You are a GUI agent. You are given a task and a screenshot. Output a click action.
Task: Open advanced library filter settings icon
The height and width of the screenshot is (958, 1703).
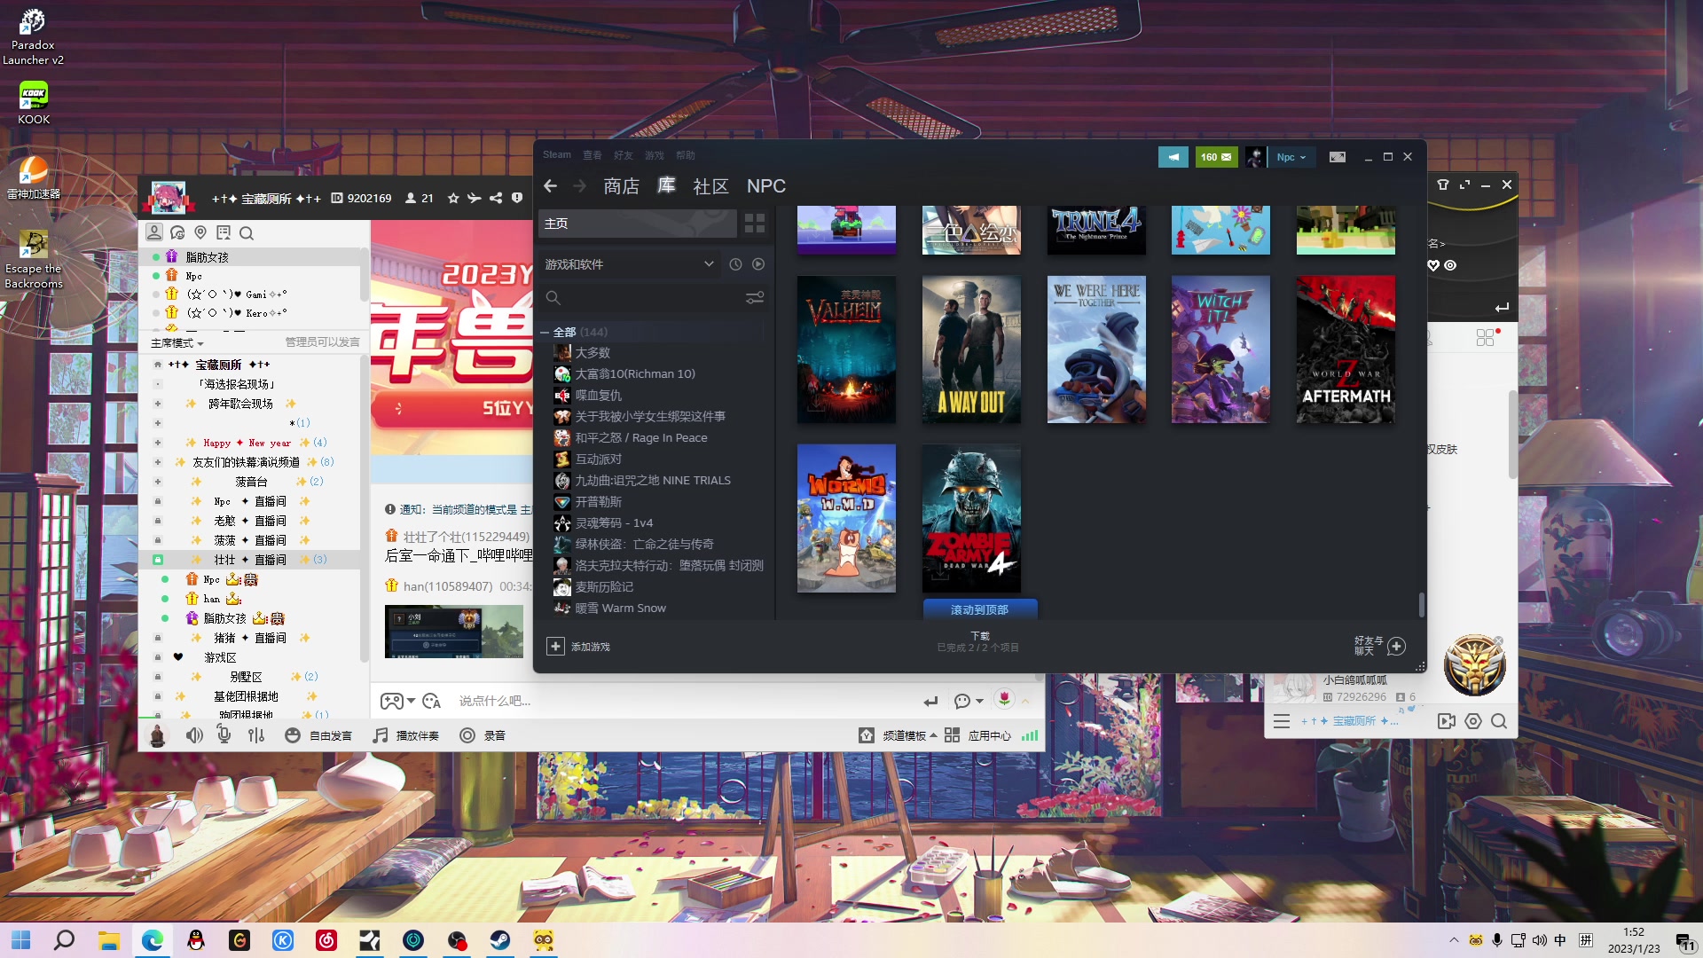point(755,298)
